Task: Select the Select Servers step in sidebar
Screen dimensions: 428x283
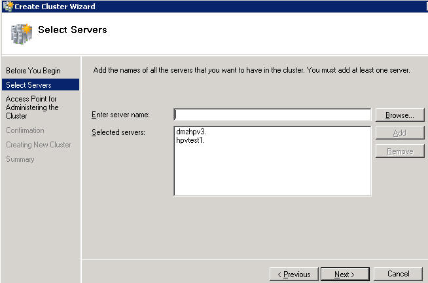Action: [x=41, y=85]
